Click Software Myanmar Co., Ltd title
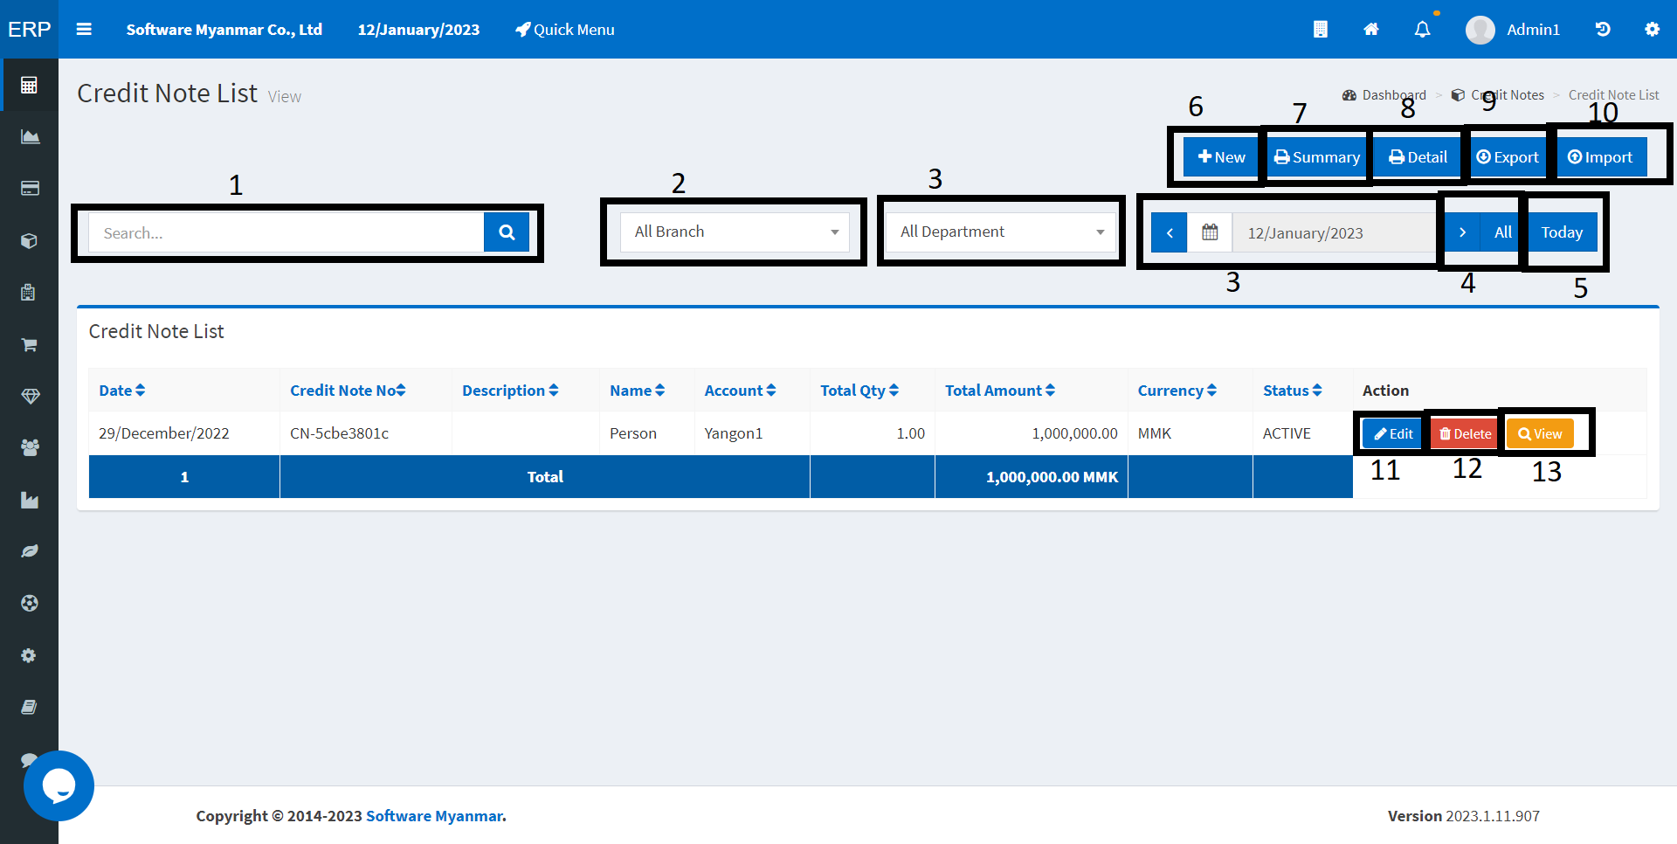The width and height of the screenshot is (1677, 844). [x=224, y=30]
